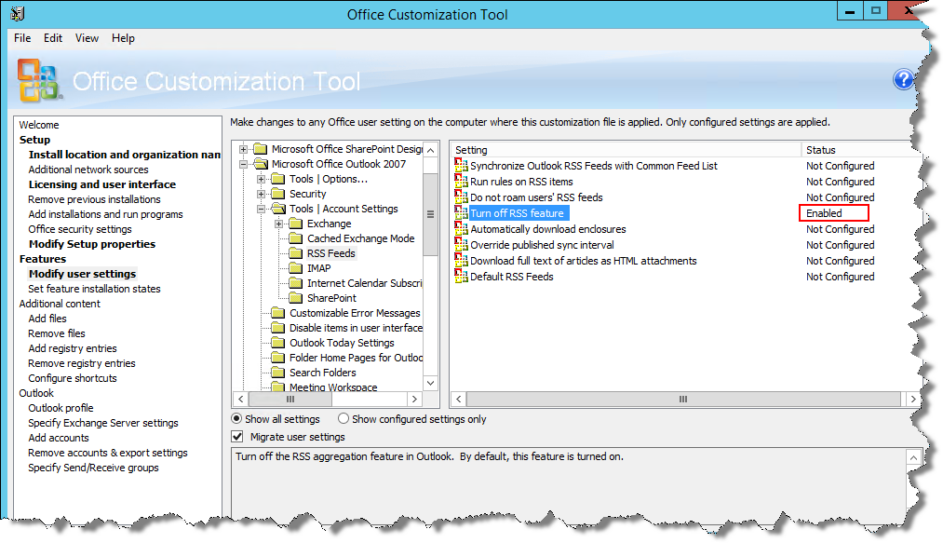Click the icon beside Override published sync interval
This screenshot has height=543, width=943.
coord(462,244)
